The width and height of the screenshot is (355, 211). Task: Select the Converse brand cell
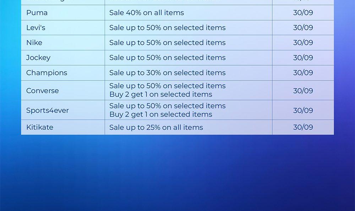click(x=43, y=90)
